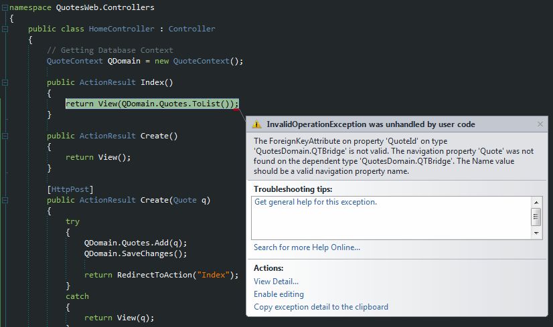Click the [HttpPost] attribute text
Image resolution: width=553 pixels, height=327 pixels.
point(70,189)
